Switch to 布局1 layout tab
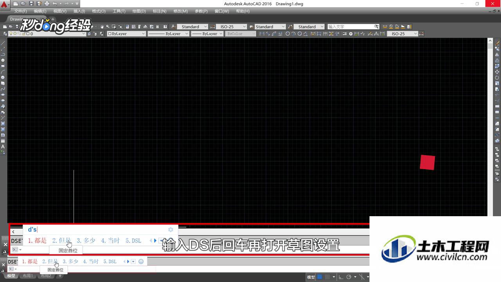Viewport: 501px width, 282px height. pos(28,276)
